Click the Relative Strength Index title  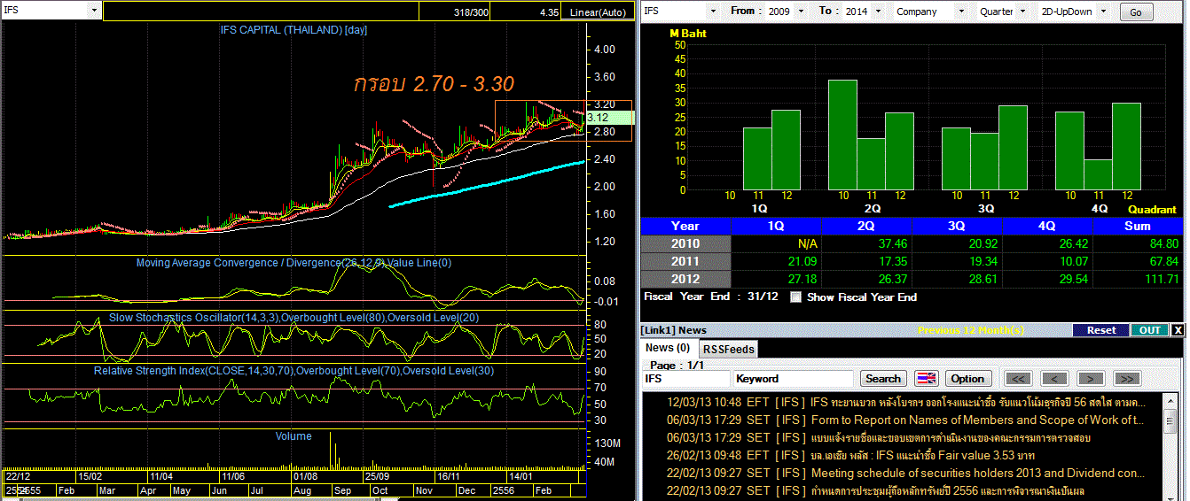[294, 370]
